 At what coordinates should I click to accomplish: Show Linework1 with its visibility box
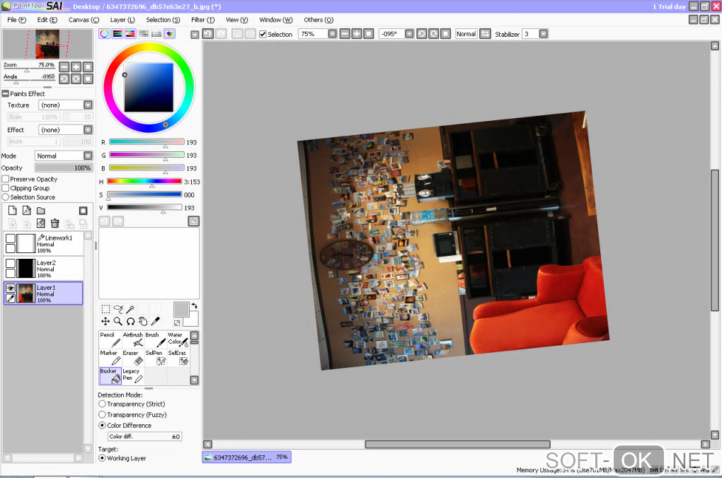pos(10,238)
